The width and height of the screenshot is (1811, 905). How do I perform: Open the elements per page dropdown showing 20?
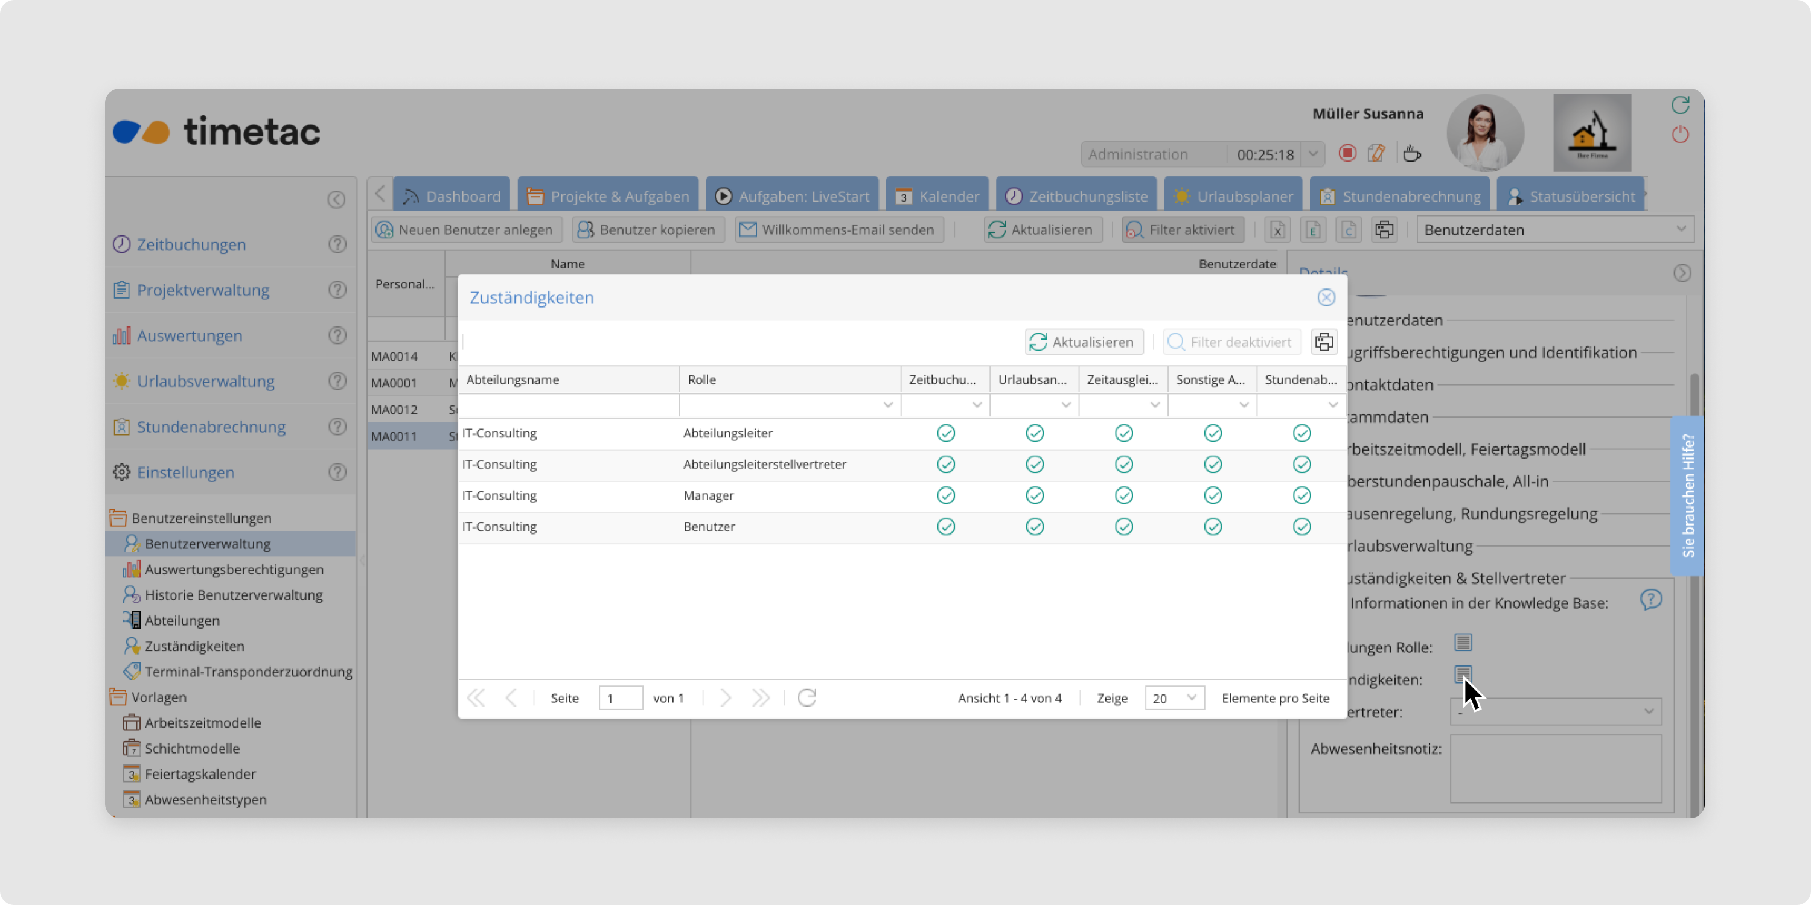[x=1174, y=697]
